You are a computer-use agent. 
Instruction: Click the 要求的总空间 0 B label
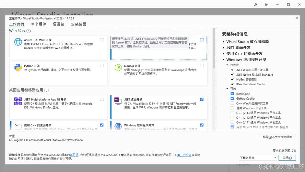pyautogui.click(x=284, y=151)
